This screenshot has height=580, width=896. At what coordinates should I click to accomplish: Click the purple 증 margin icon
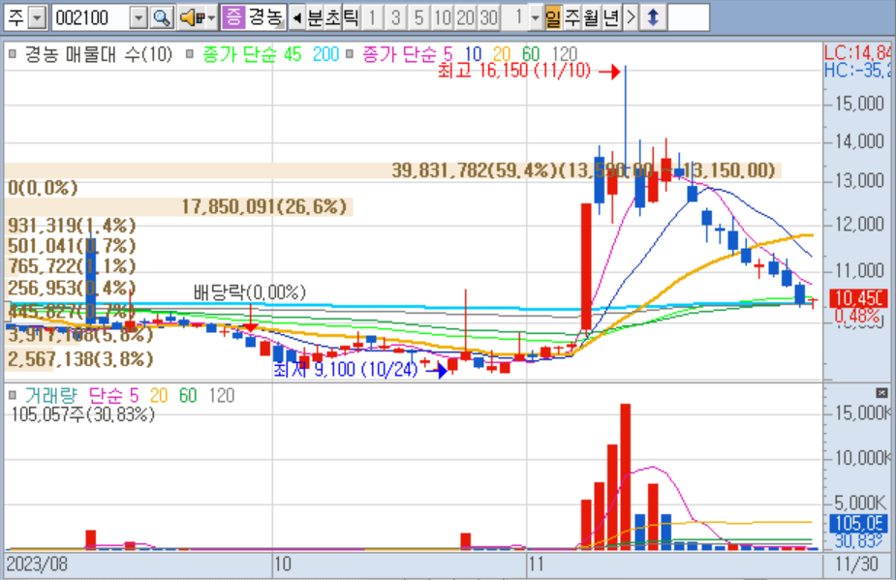click(x=233, y=17)
